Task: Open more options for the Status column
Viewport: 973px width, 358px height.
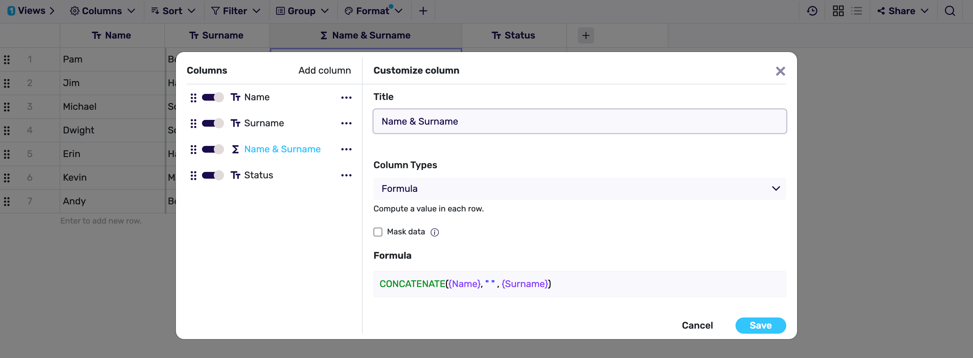Action: (346, 175)
